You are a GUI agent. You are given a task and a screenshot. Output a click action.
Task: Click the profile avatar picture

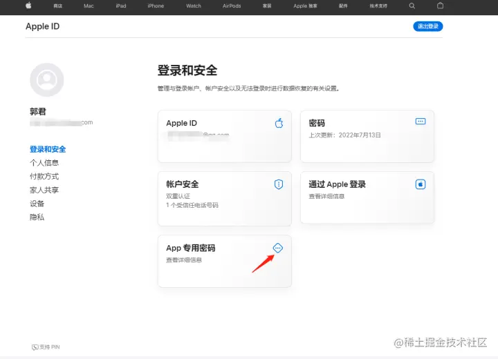47,79
